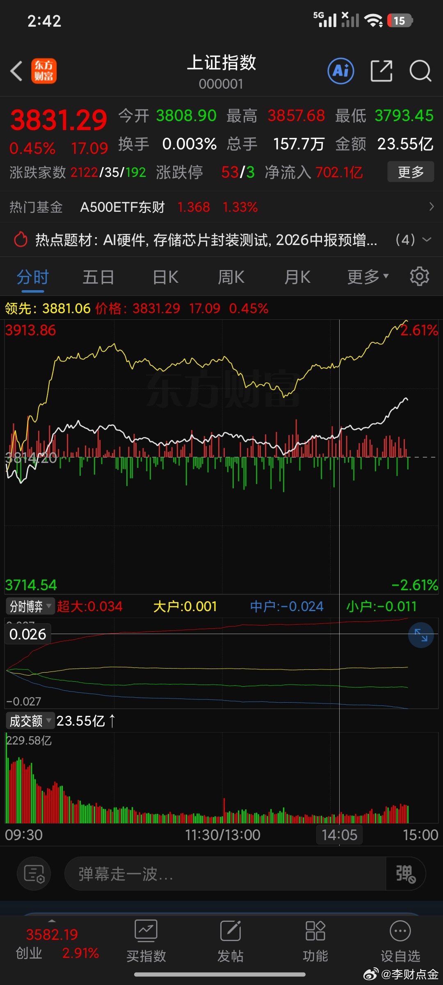
Task: Open the 更多 period dropdown tab
Action: coord(368,277)
